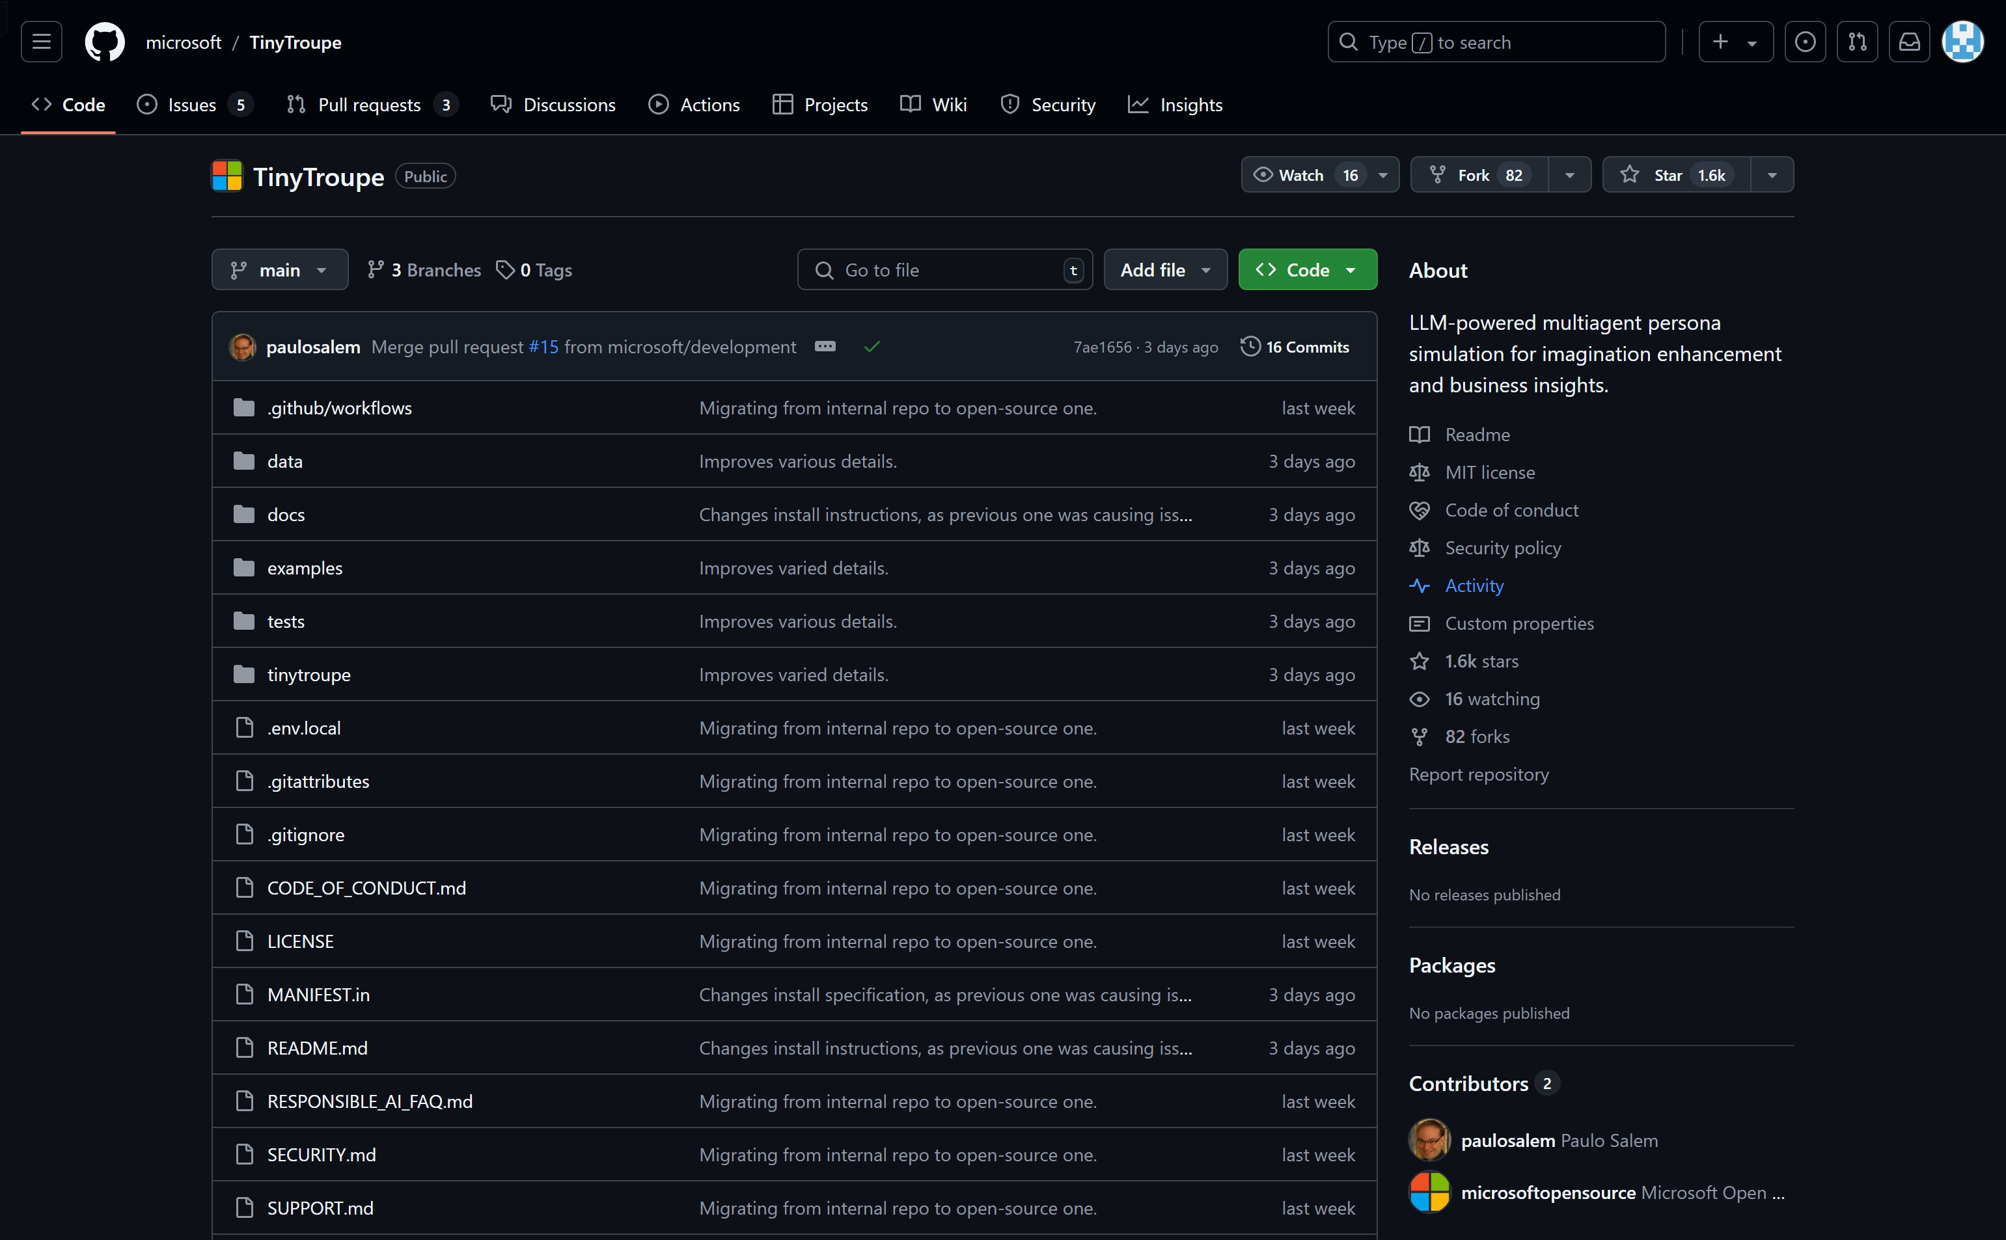Open the main branch selector dropdown
This screenshot has width=2006, height=1240.
(x=279, y=270)
